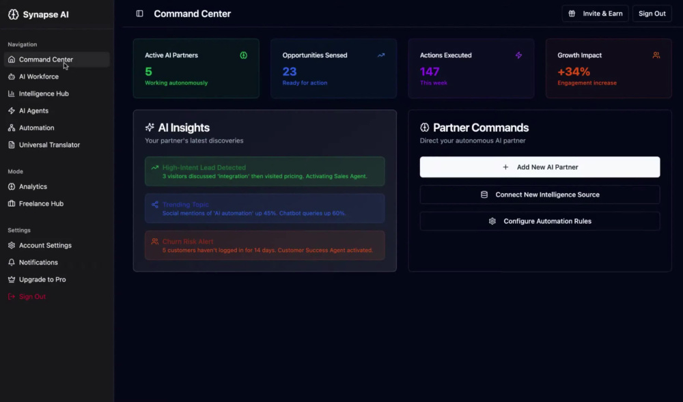Click the gear icon in Configure Automation Rules
Image resolution: width=683 pixels, height=402 pixels.
492,221
